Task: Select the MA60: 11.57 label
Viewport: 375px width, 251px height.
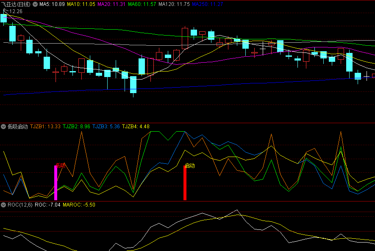Action: pyautogui.click(x=142, y=4)
